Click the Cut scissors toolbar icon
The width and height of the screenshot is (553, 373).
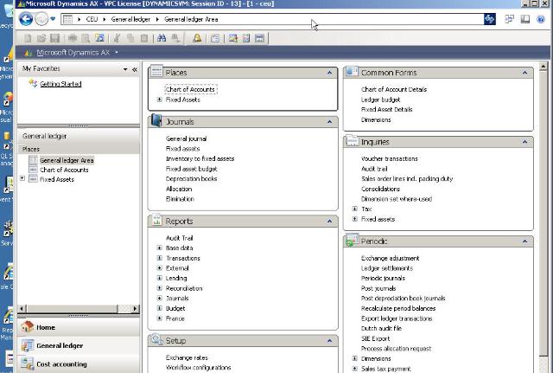[x=117, y=38]
